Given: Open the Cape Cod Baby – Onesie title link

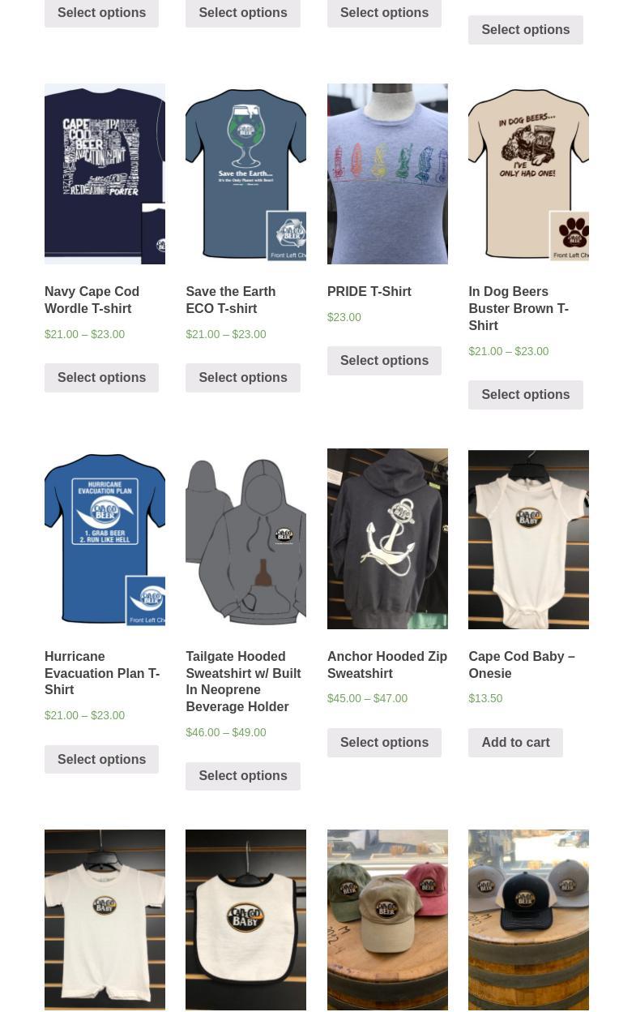Looking at the screenshot, I should tap(522, 665).
